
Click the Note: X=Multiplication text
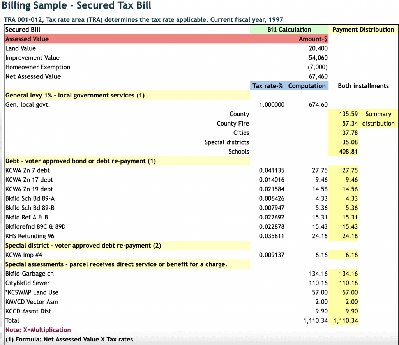click(37, 330)
